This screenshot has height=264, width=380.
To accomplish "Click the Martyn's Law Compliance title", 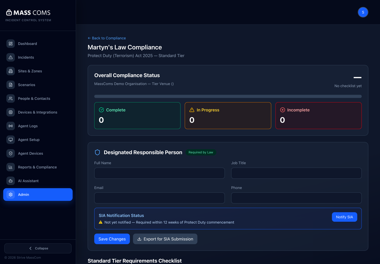I will [x=125, y=47].
